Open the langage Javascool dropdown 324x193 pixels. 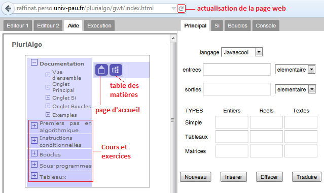(x=242, y=52)
